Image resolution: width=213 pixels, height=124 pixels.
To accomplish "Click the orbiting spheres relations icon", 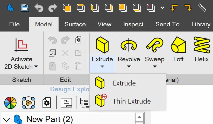I will [x=29, y=103].
